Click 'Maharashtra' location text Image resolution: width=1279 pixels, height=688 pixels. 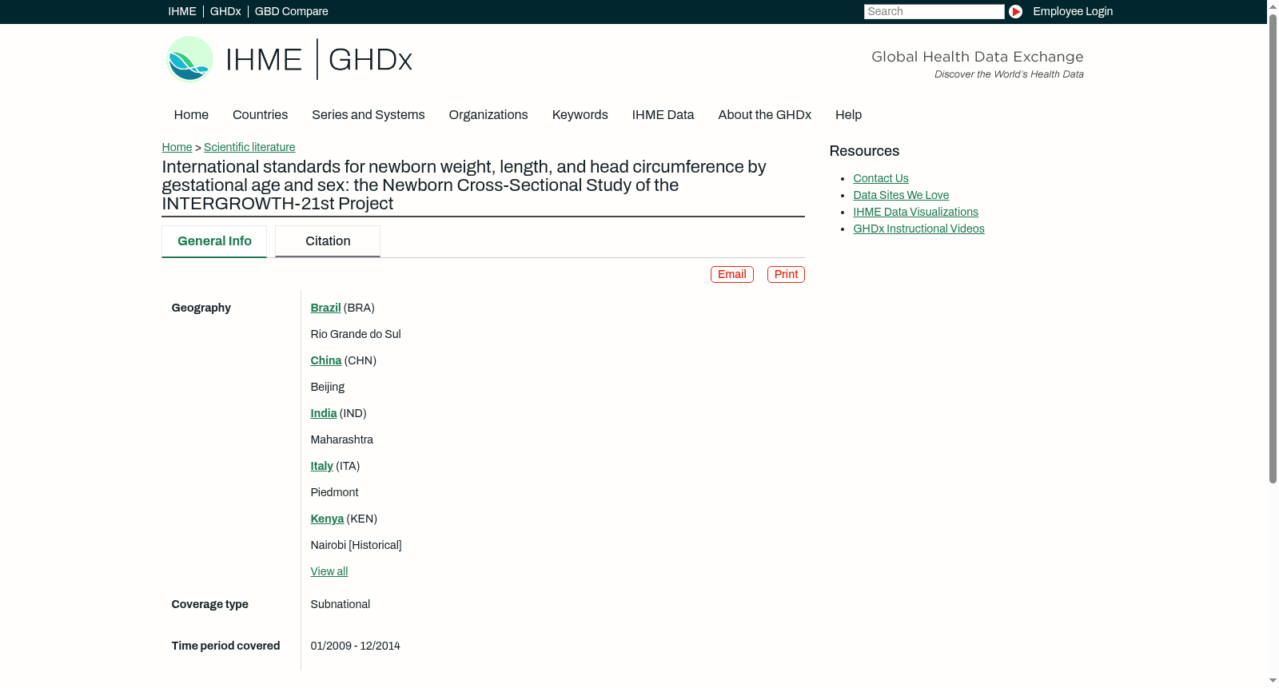click(x=342, y=439)
